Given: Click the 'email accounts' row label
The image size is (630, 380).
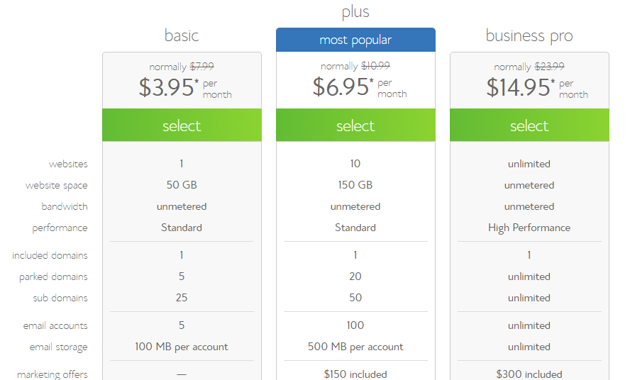Looking at the screenshot, I should click(55, 326).
